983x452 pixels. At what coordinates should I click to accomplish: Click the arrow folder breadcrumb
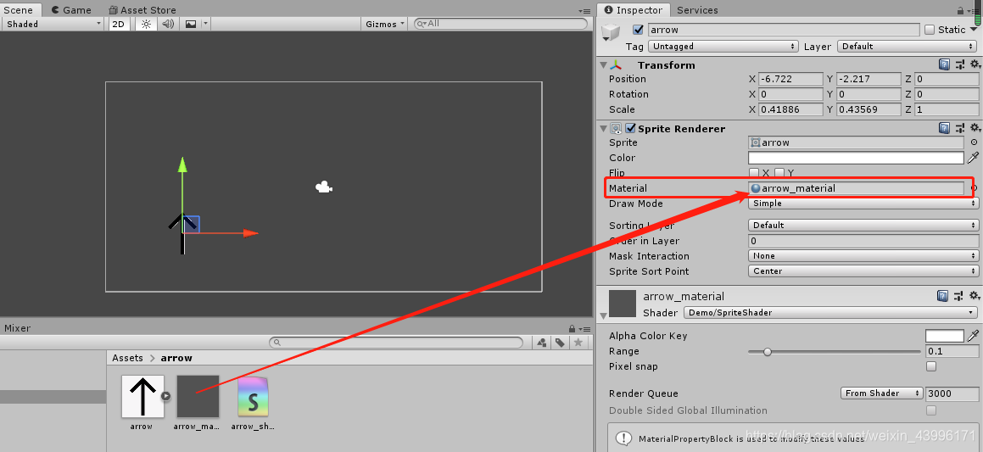[176, 358]
